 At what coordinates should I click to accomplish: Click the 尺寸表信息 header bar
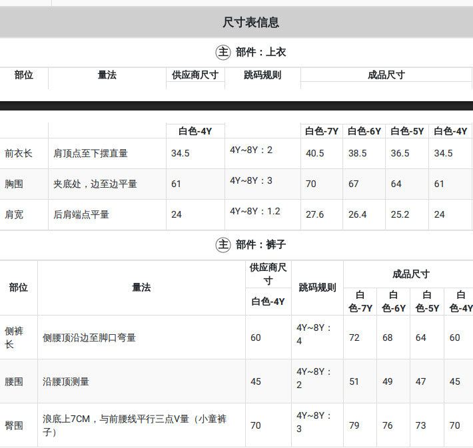coord(236,23)
